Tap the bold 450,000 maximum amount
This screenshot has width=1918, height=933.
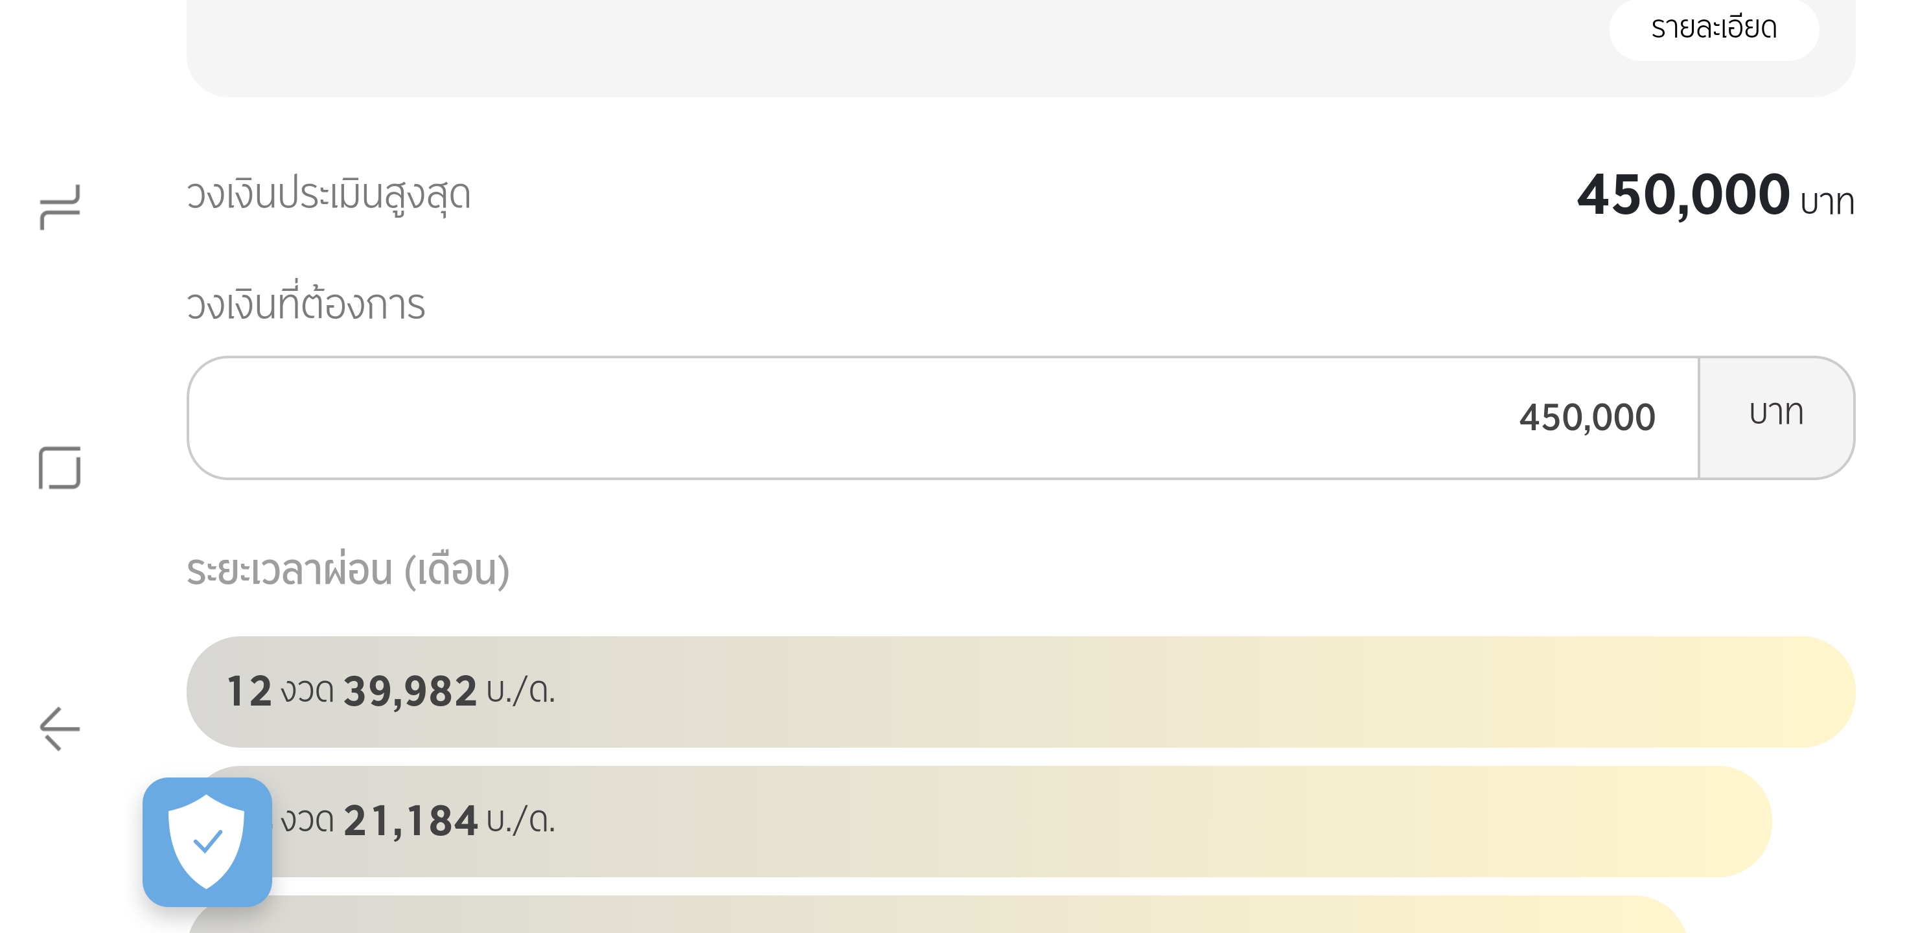[1683, 195]
